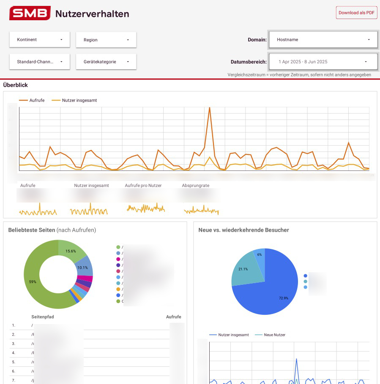380x384 pixels.
Task: Open the Standard-Channel filter
Action: pyautogui.click(x=39, y=61)
